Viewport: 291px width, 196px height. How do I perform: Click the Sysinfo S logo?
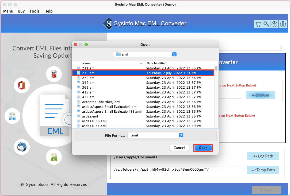pyautogui.click(x=108, y=23)
